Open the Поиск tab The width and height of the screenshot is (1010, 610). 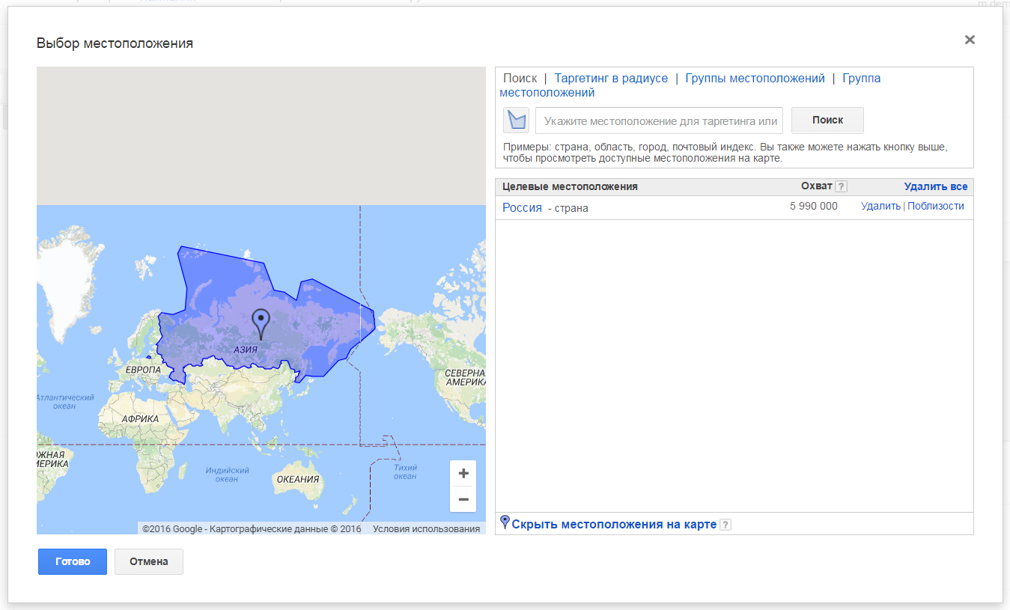(x=520, y=79)
